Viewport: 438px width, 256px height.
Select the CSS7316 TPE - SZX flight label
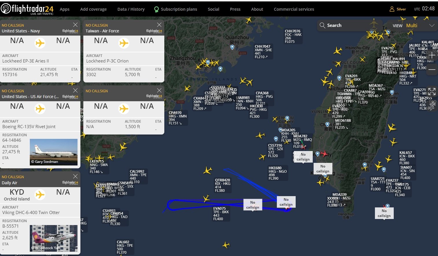pyautogui.click(x=276, y=151)
